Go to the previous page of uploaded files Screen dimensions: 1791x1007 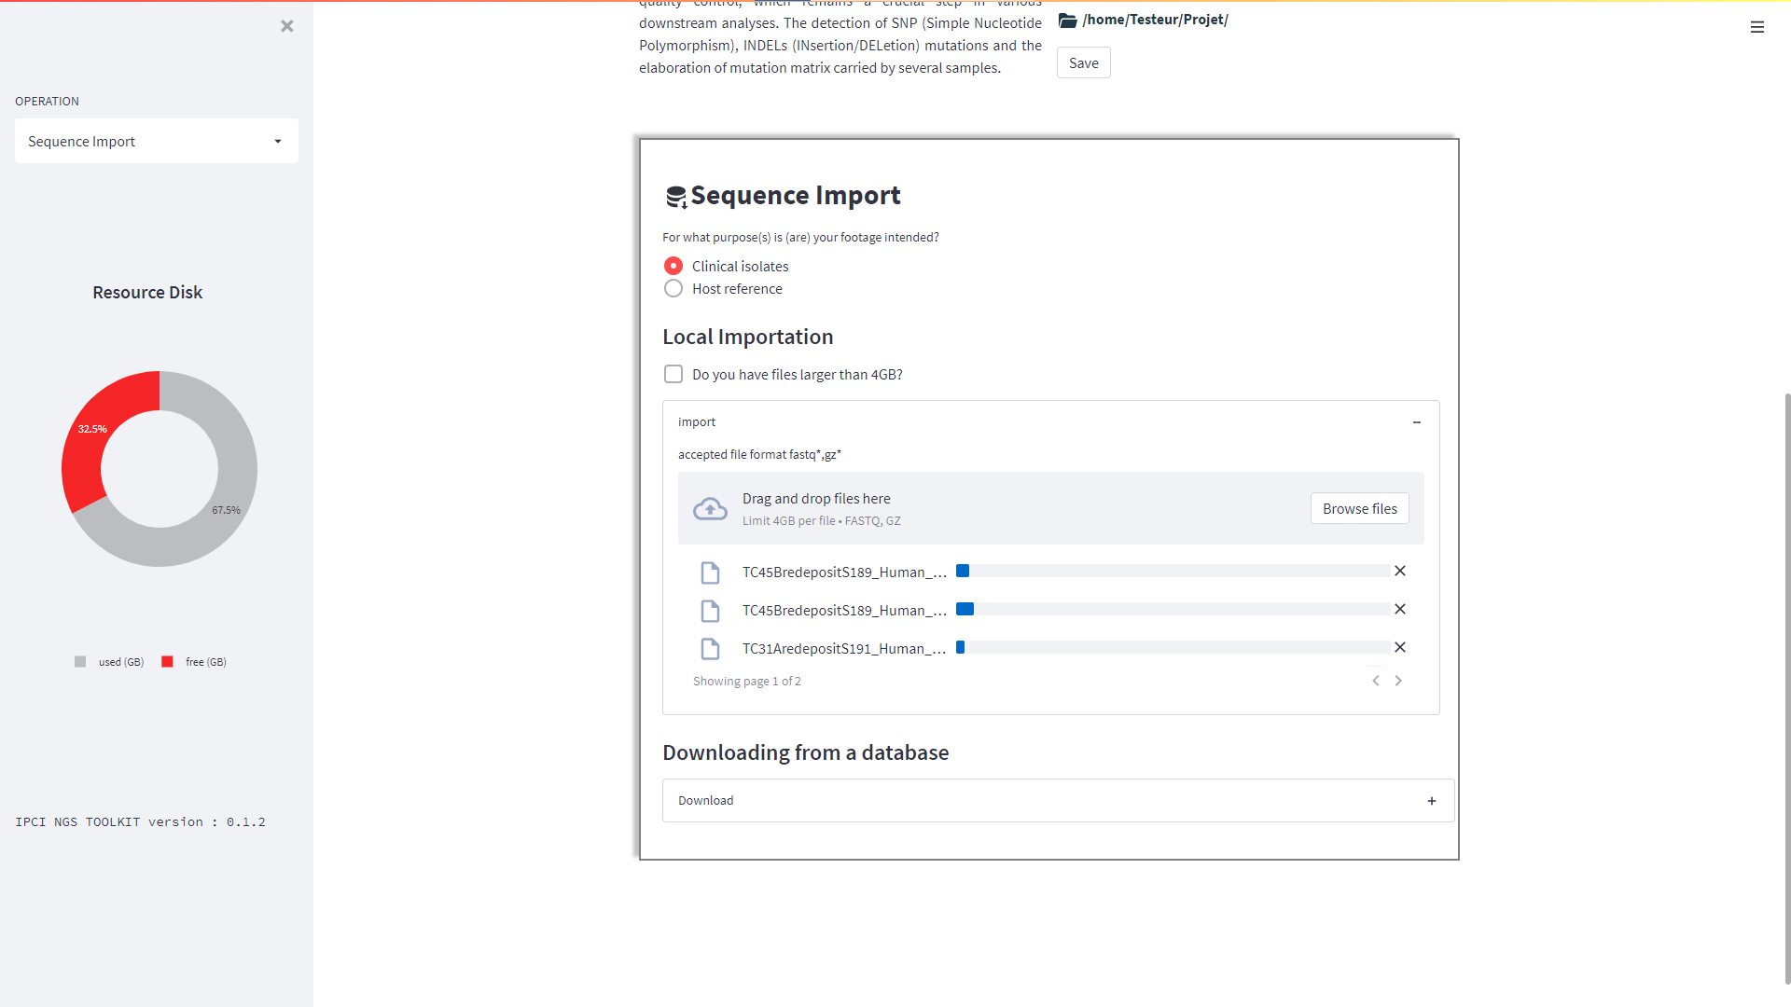click(x=1376, y=681)
